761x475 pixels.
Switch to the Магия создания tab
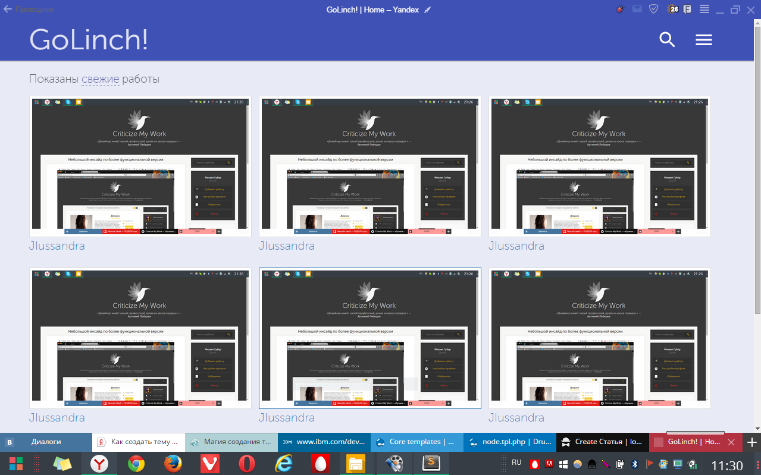pos(231,442)
